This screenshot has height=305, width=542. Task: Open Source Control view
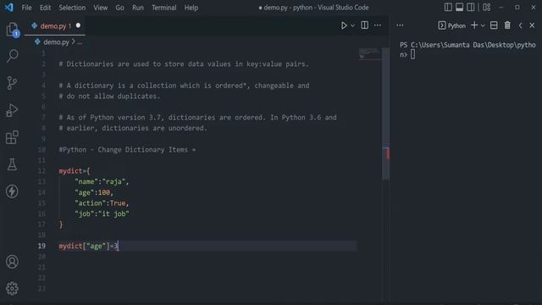point(12,83)
